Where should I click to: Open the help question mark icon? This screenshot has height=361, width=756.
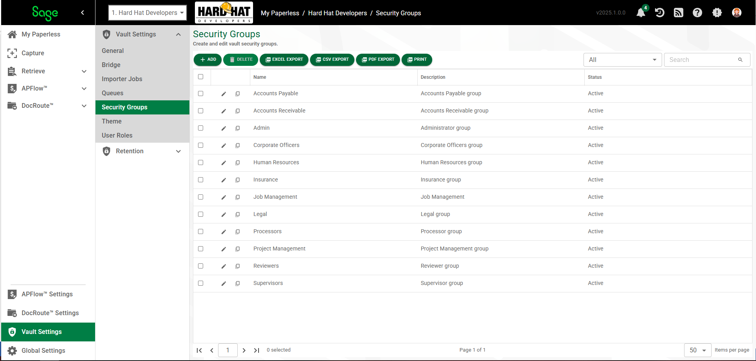click(x=697, y=13)
